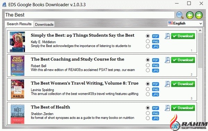Click PNG badge for The Best of Health

pyautogui.click(x=155, y=113)
